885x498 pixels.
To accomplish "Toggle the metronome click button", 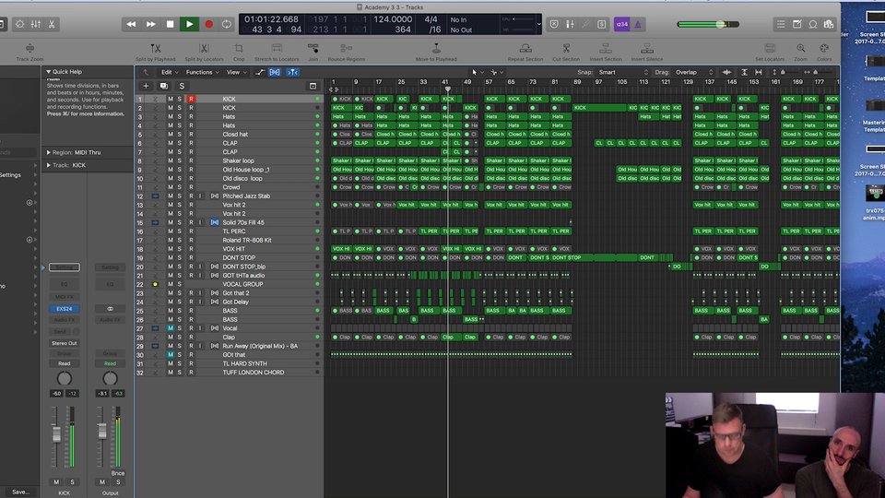I will pos(638,24).
